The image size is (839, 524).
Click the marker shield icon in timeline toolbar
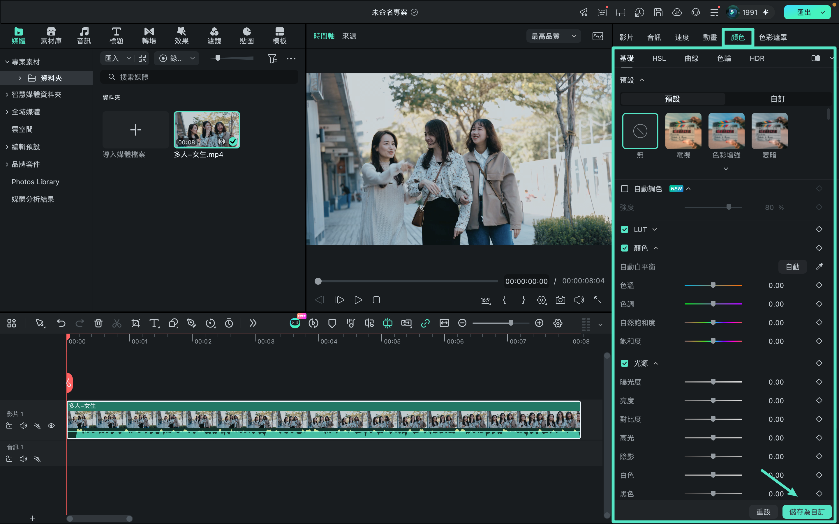coord(332,323)
